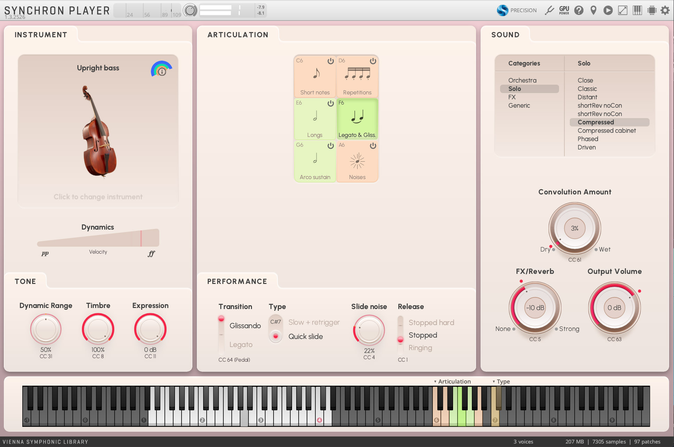Viewport: 674px width, 447px height.
Task: Choose Glissando transition
Action: pyautogui.click(x=245, y=325)
